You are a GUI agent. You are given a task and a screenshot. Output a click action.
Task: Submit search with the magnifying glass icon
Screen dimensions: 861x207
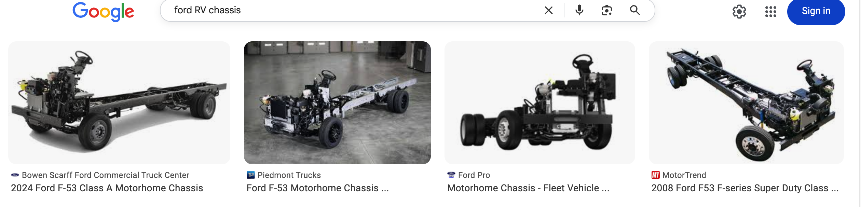tap(635, 10)
